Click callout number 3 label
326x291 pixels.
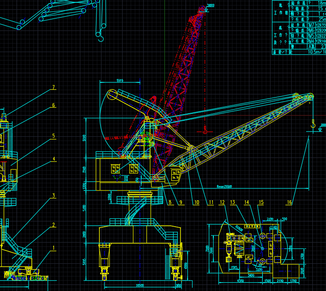pyautogui.click(x=54, y=196)
